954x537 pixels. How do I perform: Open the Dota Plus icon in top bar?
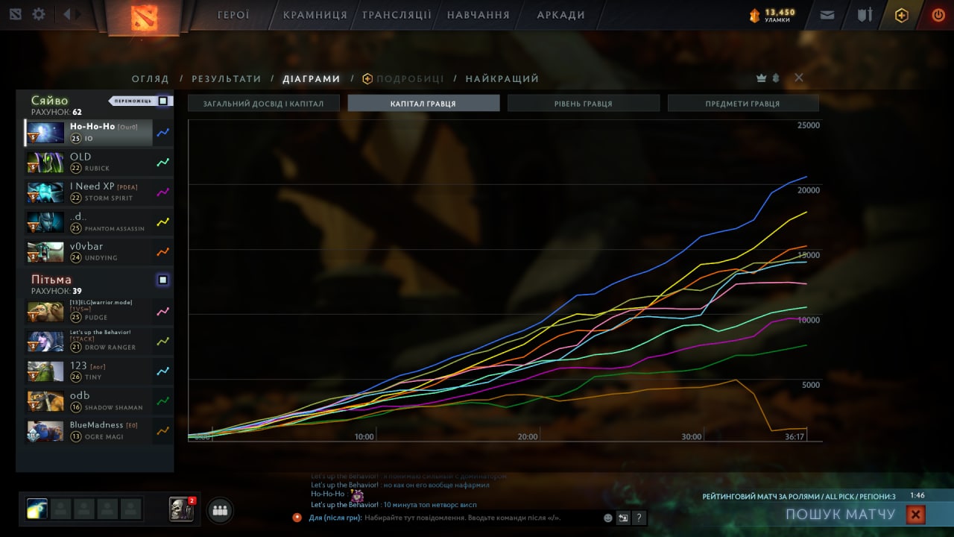[x=902, y=15]
